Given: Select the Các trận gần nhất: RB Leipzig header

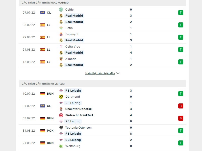Looking at the screenshot, I should tap(43, 84).
